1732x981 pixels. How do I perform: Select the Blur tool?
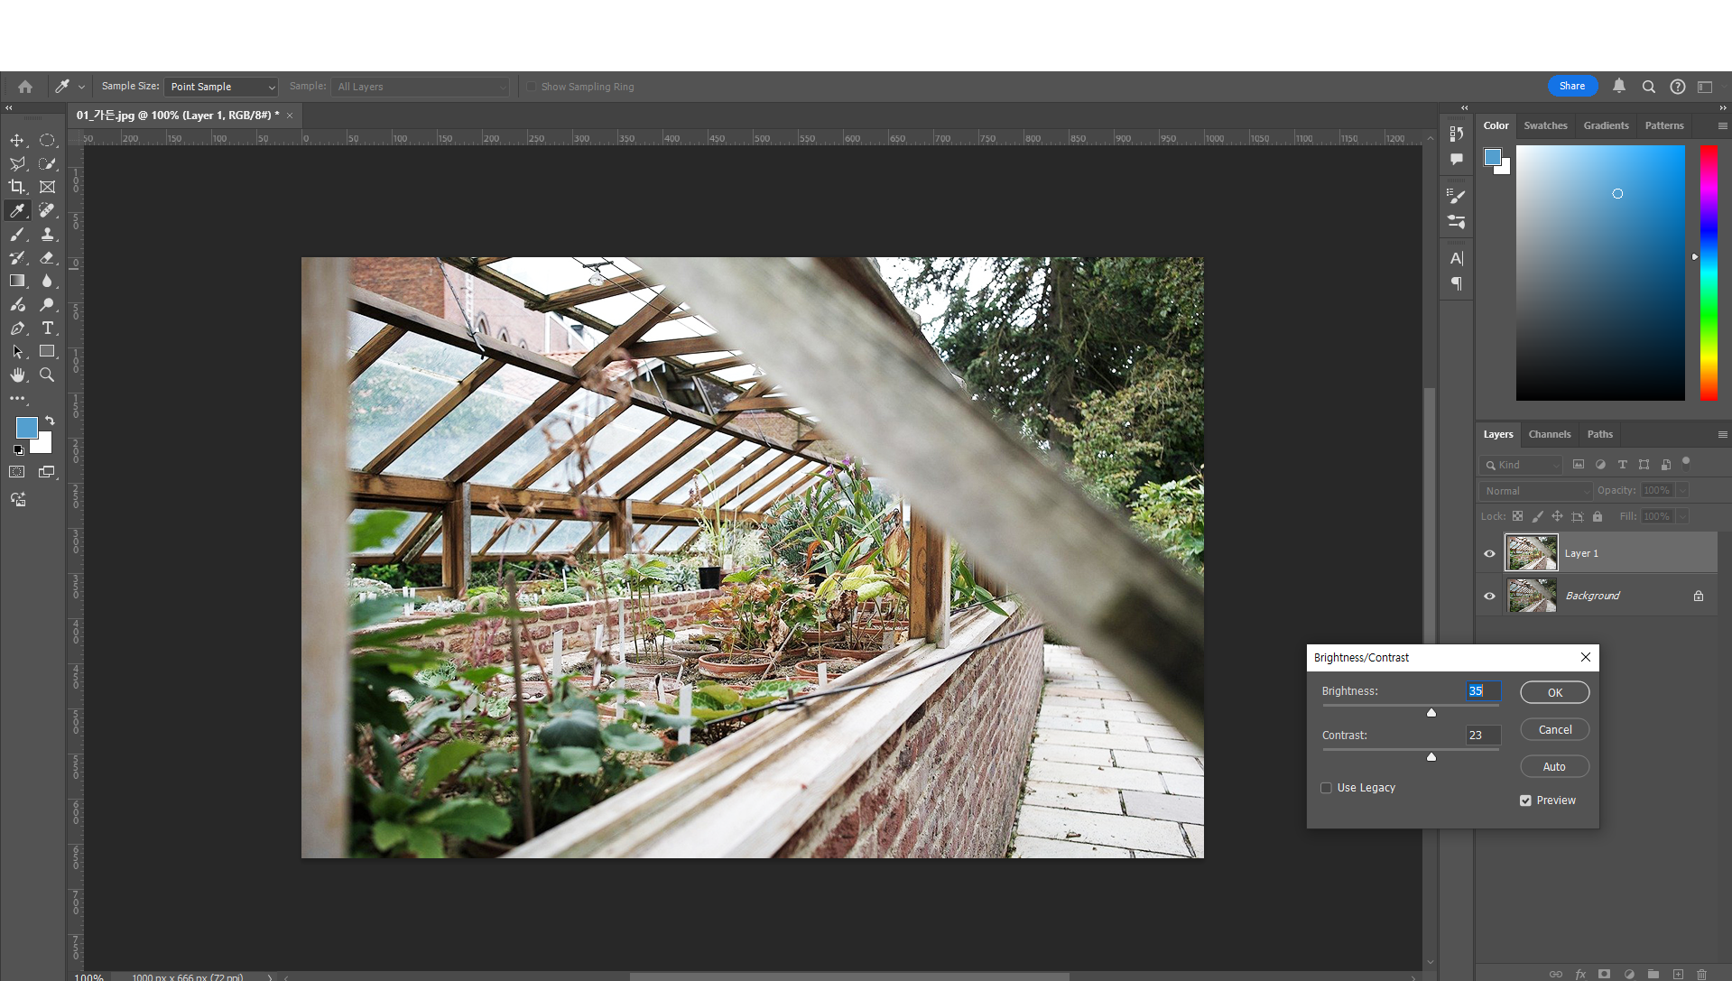coord(47,281)
